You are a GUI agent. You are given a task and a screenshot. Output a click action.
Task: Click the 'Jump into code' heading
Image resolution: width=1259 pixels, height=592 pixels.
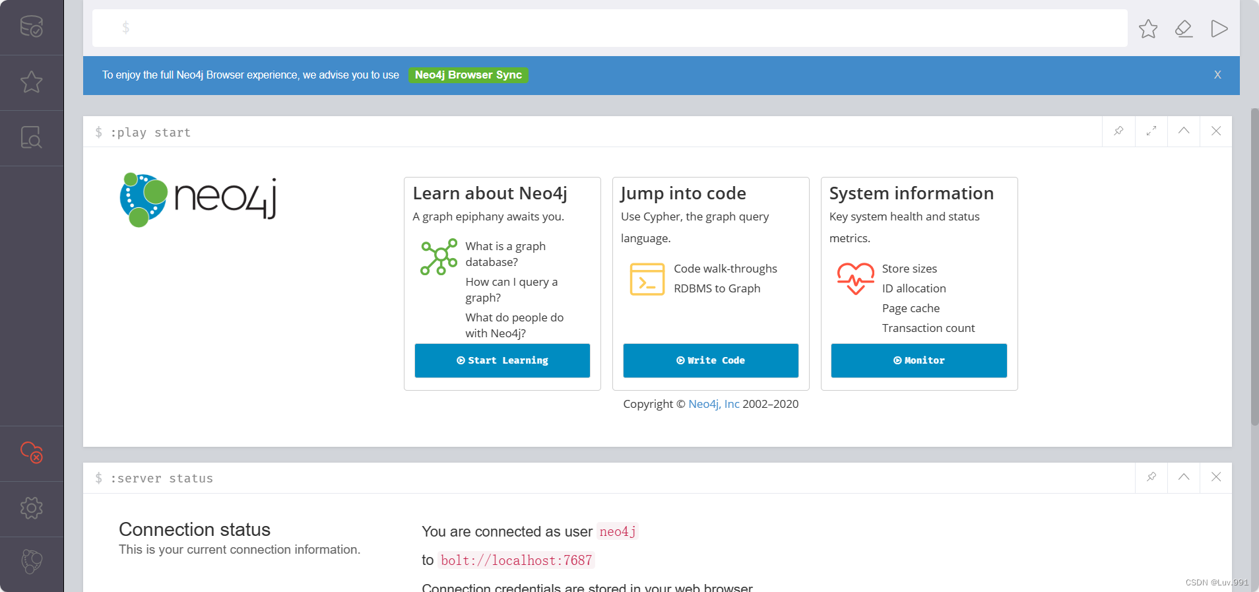[684, 193]
